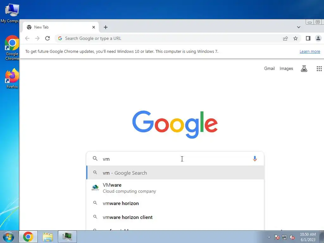Minimize the Chrome window

[309, 22]
